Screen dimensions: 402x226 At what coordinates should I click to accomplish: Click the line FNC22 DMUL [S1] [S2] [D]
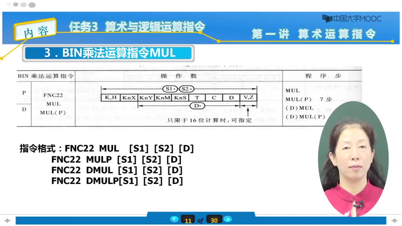coord(117,170)
